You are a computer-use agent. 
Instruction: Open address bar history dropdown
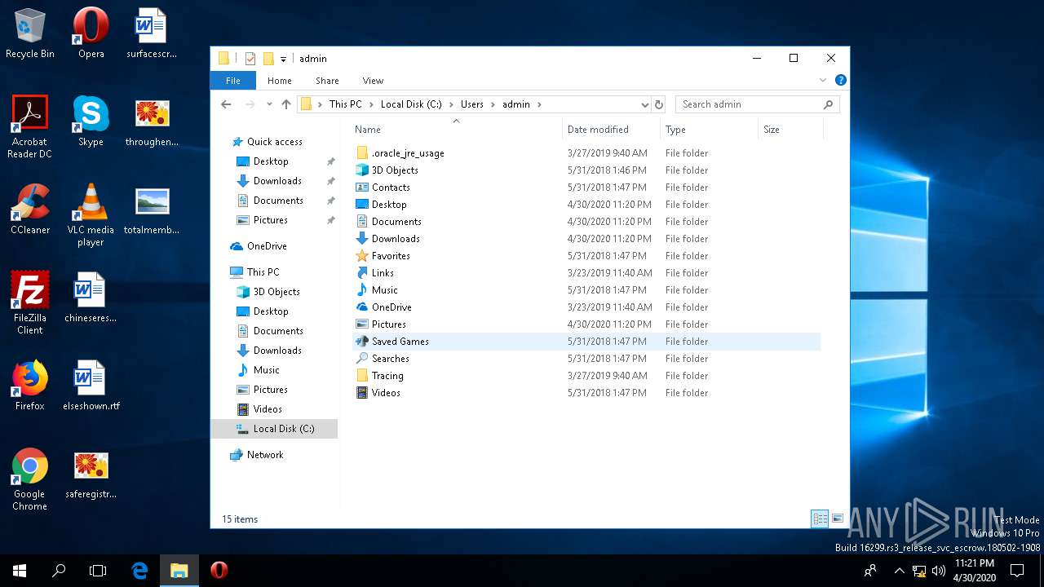tap(644, 104)
